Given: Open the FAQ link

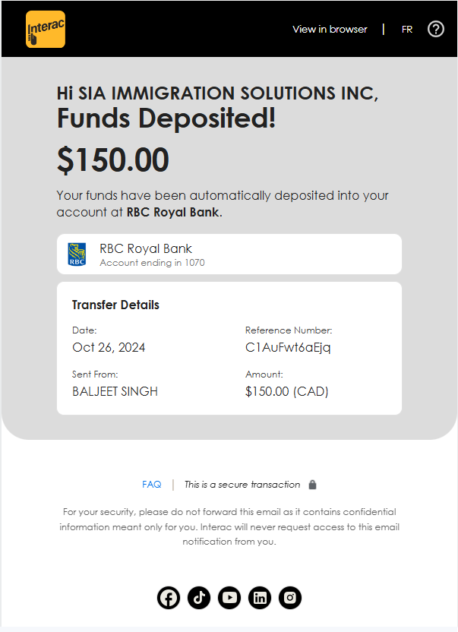Looking at the screenshot, I should (x=152, y=485).
